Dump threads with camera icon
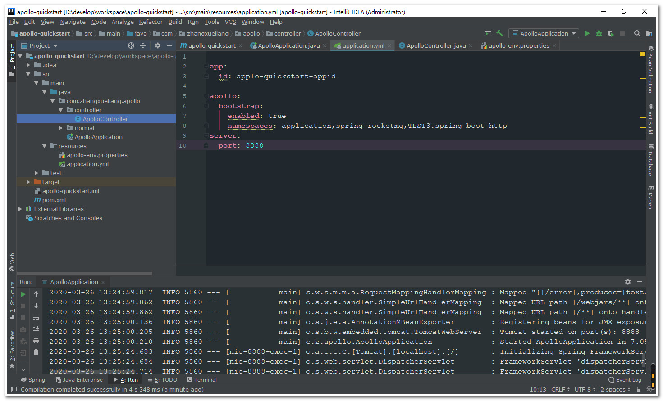Viewport: 663px width, 401px height. point(23,329)
